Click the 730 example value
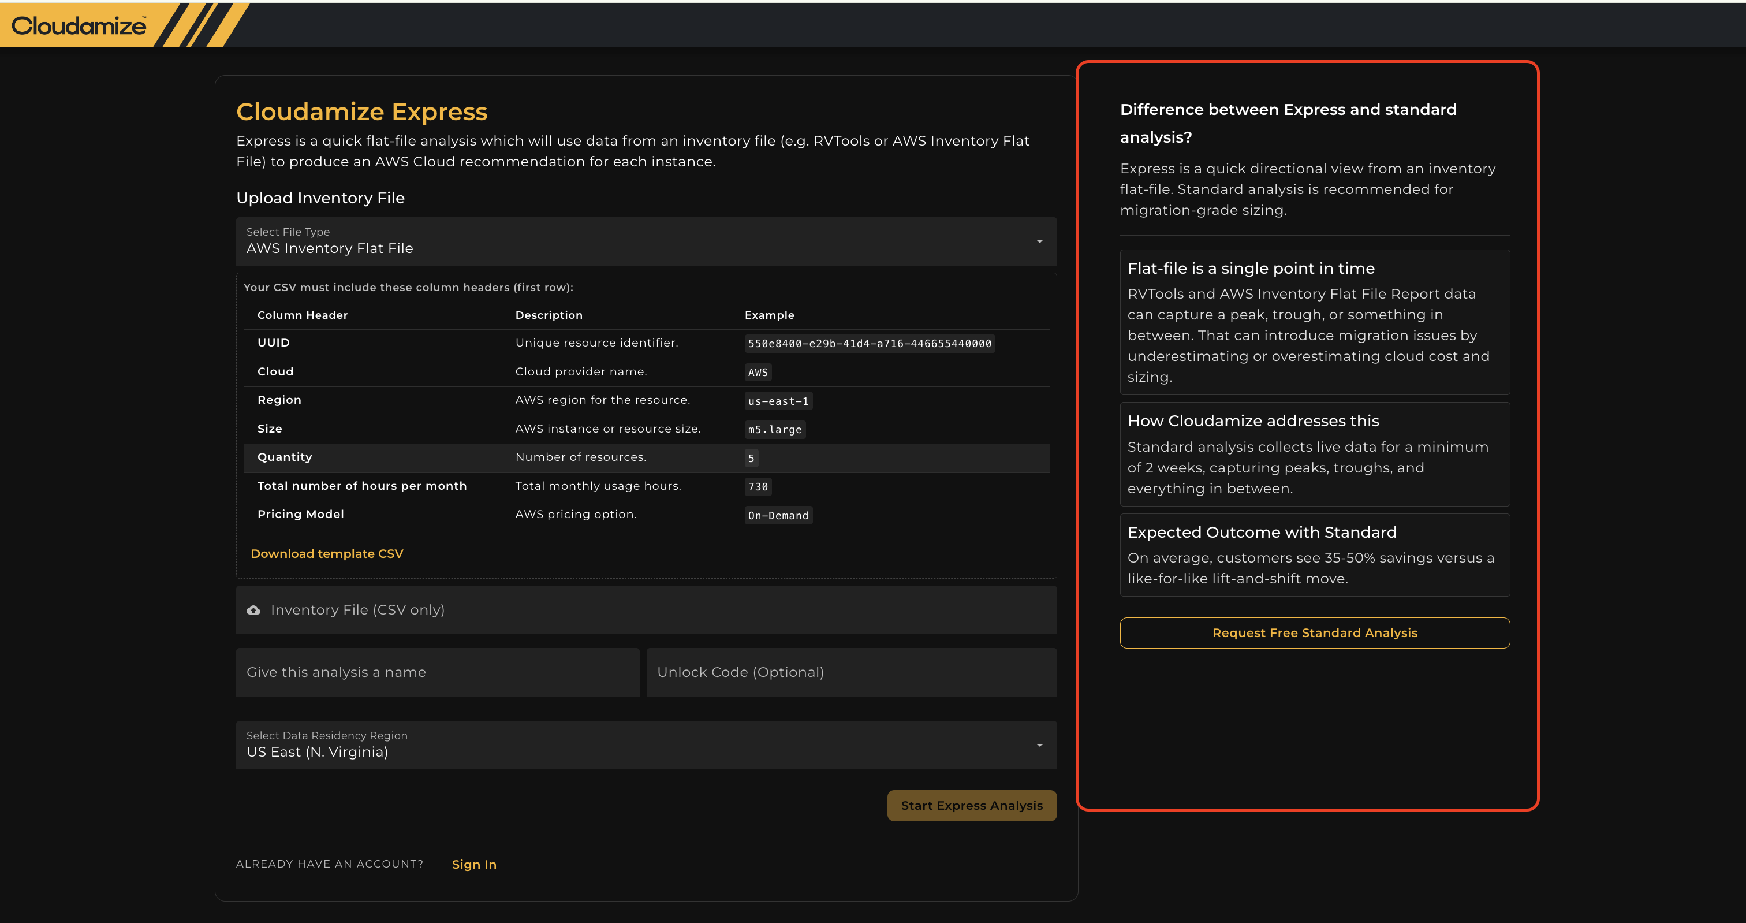 point(758,486)
